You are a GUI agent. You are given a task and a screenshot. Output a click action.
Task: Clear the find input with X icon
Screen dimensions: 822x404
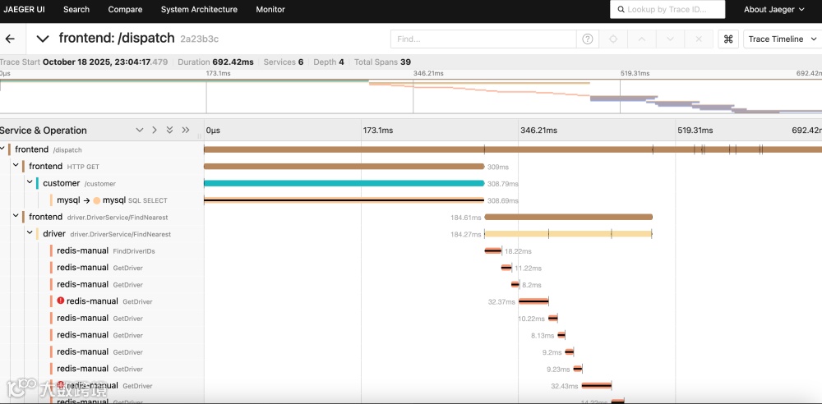698,39
